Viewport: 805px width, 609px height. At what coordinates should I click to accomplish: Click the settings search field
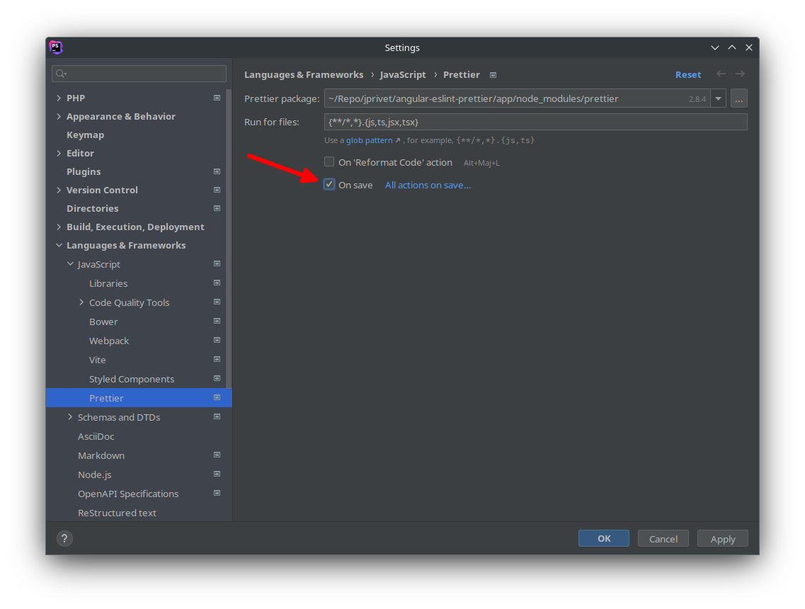point(139,74)
